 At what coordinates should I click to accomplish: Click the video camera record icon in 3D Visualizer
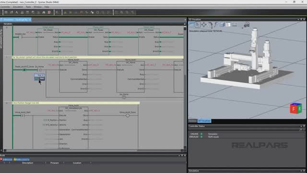246,25
